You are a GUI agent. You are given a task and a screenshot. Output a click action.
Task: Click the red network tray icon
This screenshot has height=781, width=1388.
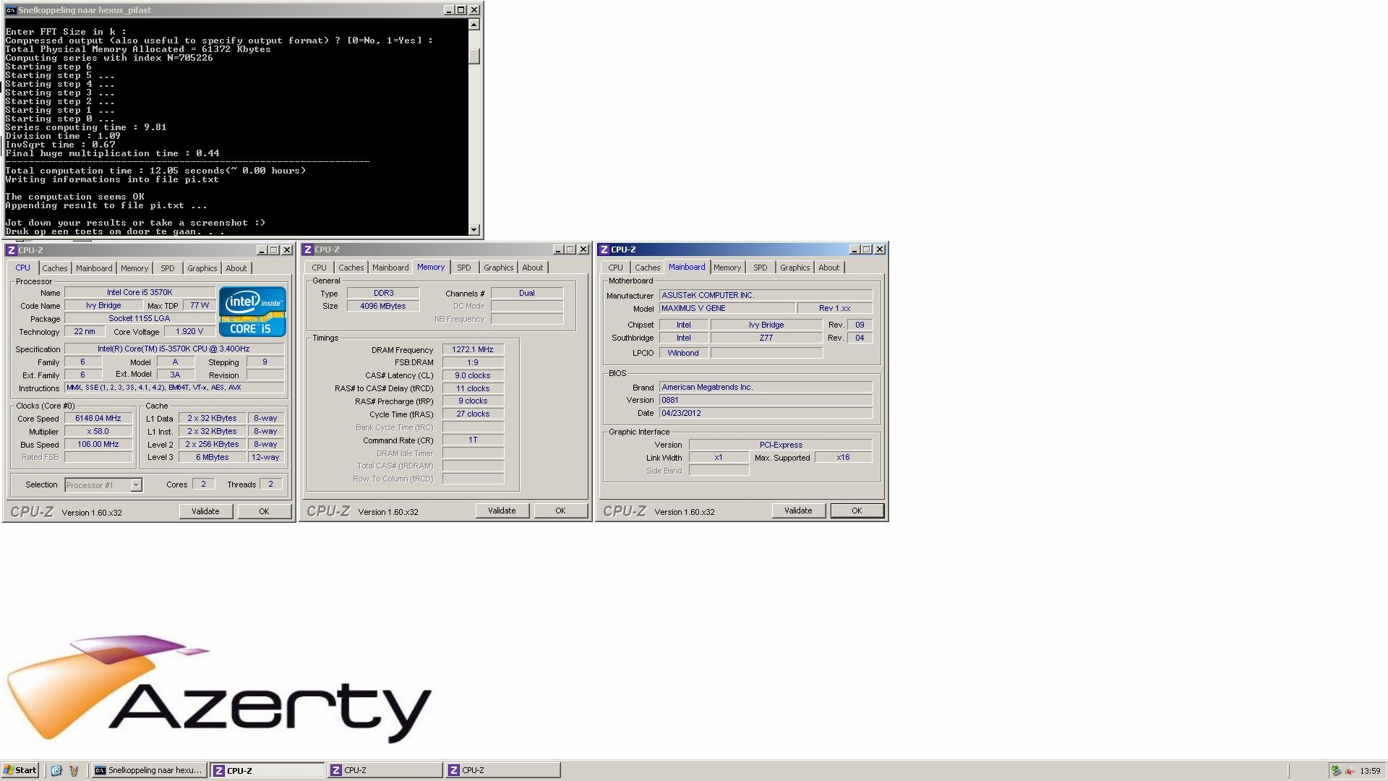click(x=1349, y=770)
